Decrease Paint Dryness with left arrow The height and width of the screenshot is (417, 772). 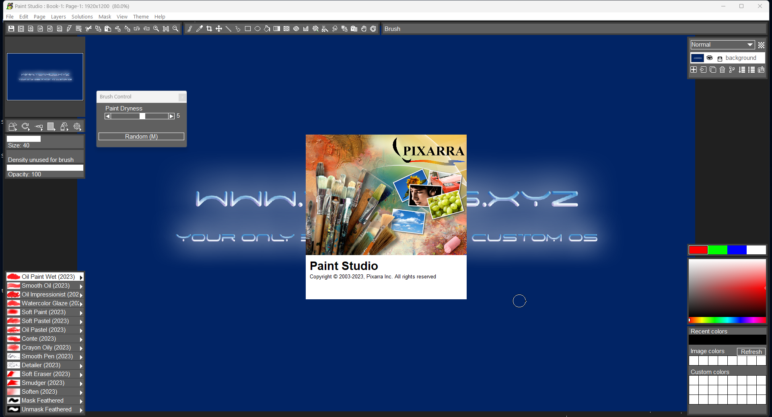point(107,116)
